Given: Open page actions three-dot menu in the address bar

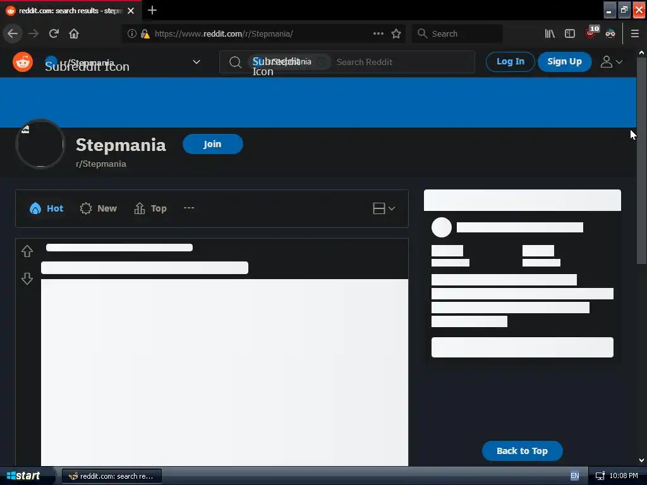Looking at the screenshot, I should (x=378, y=33).
